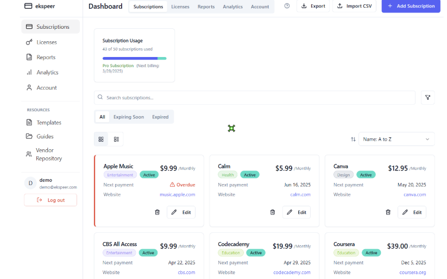447x279 pixels.
Task: Click the "43 of 50 subscriptions used" text
Action: (x=128, y=49)
